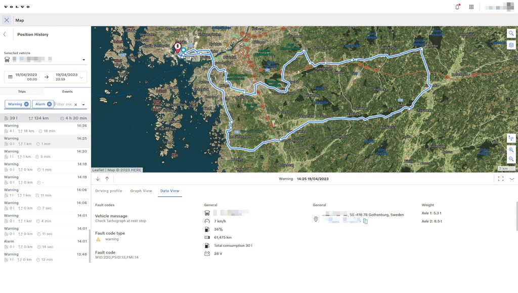518x293 pixels.
Task: Go back from Position History
Action: [5, 34]
